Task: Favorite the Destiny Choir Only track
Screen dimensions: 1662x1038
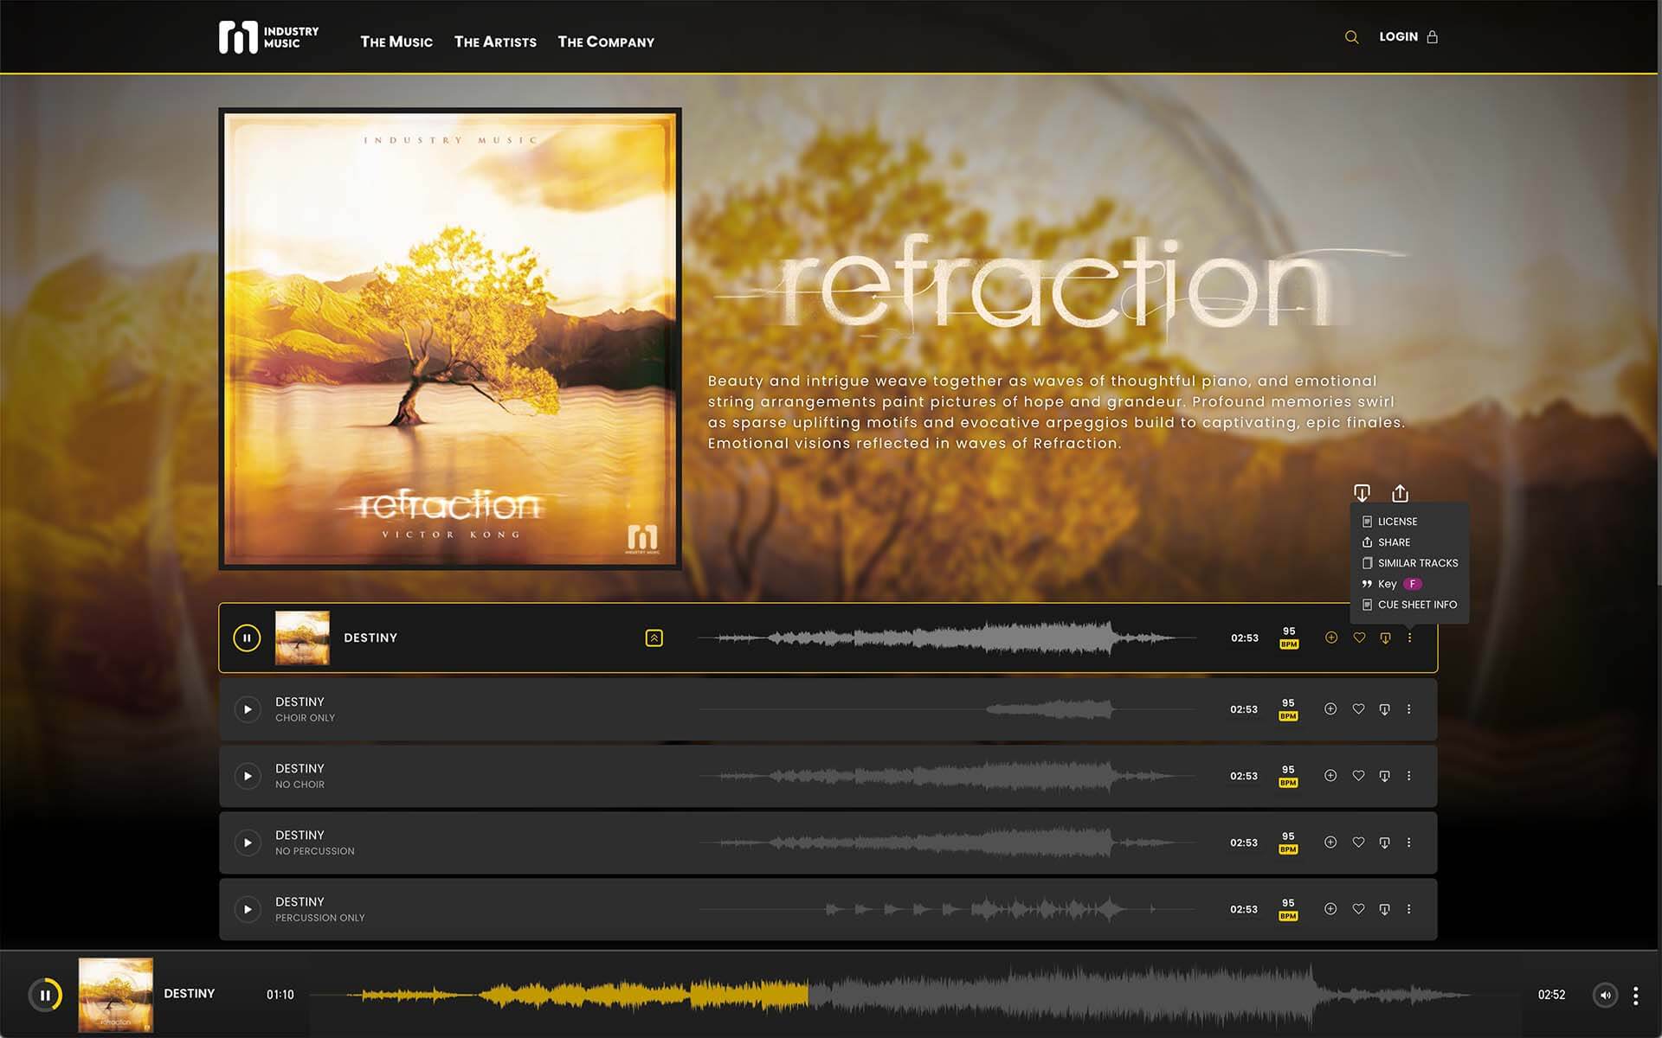Action: coord(1358,709)
